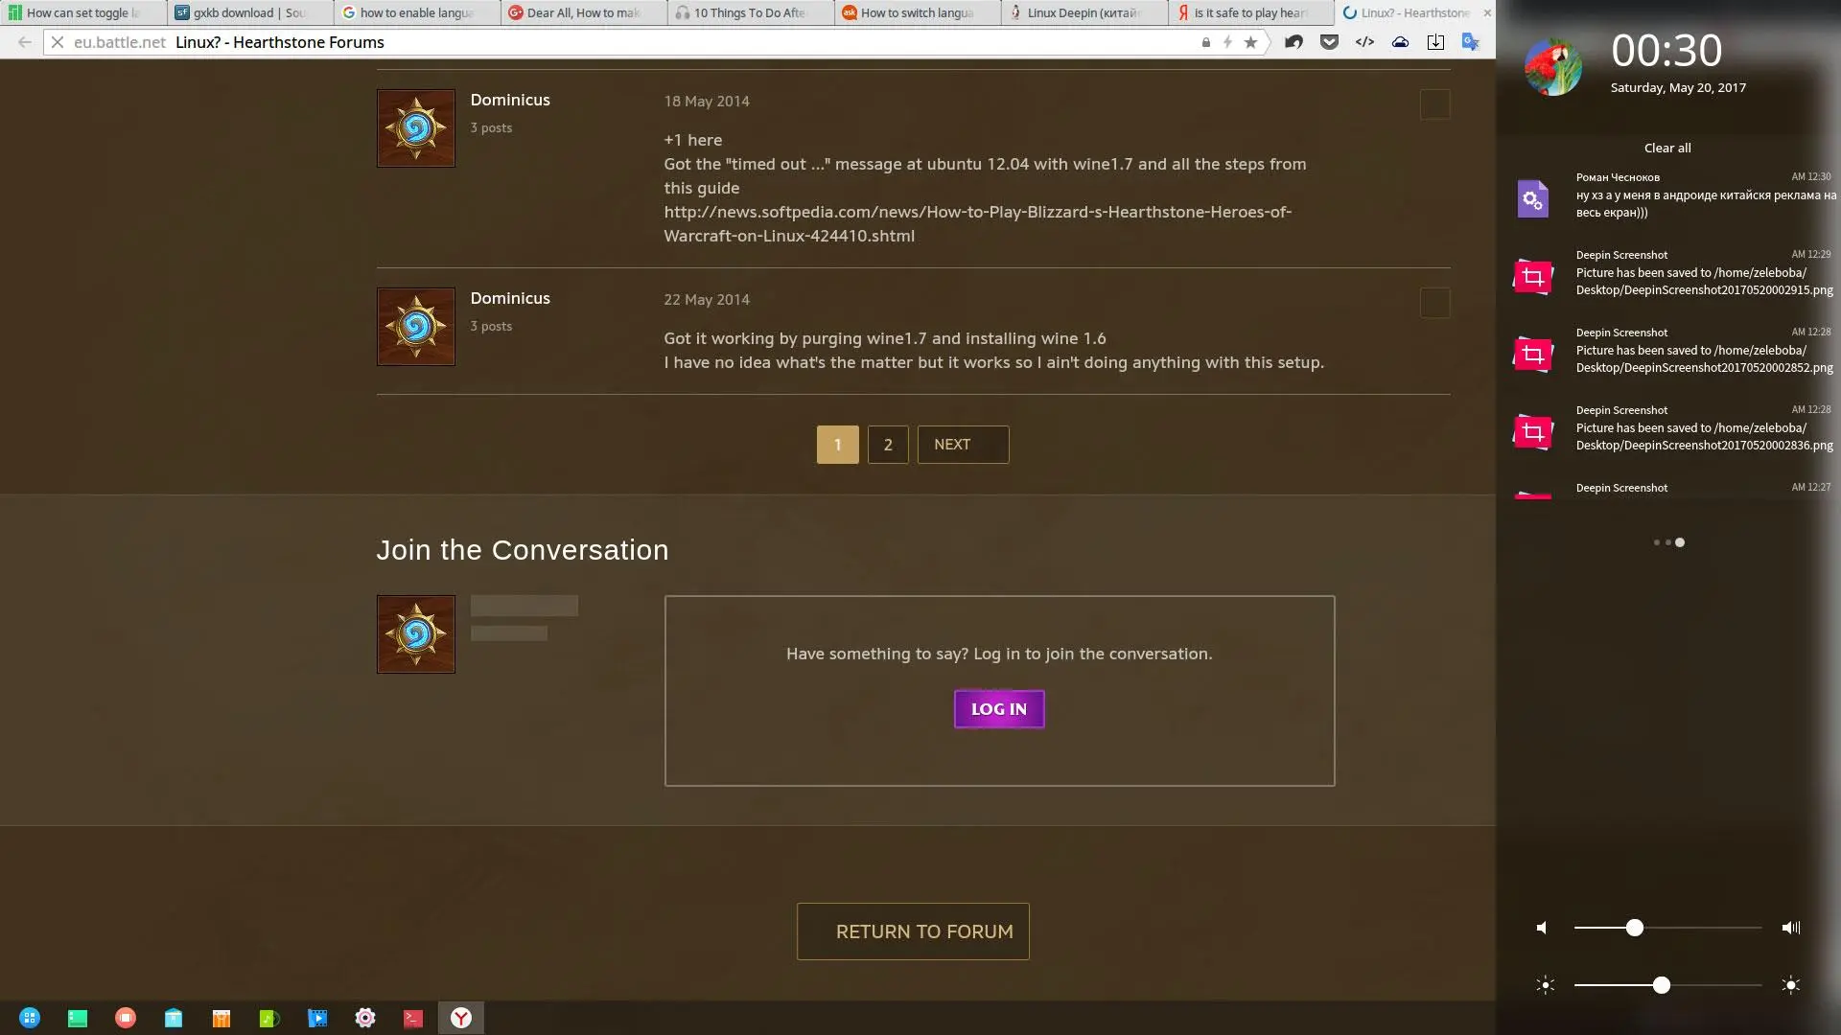Launch the green music player from dock
The height and width of the screenshot is (1035, 1841).
coord(269,1018)
